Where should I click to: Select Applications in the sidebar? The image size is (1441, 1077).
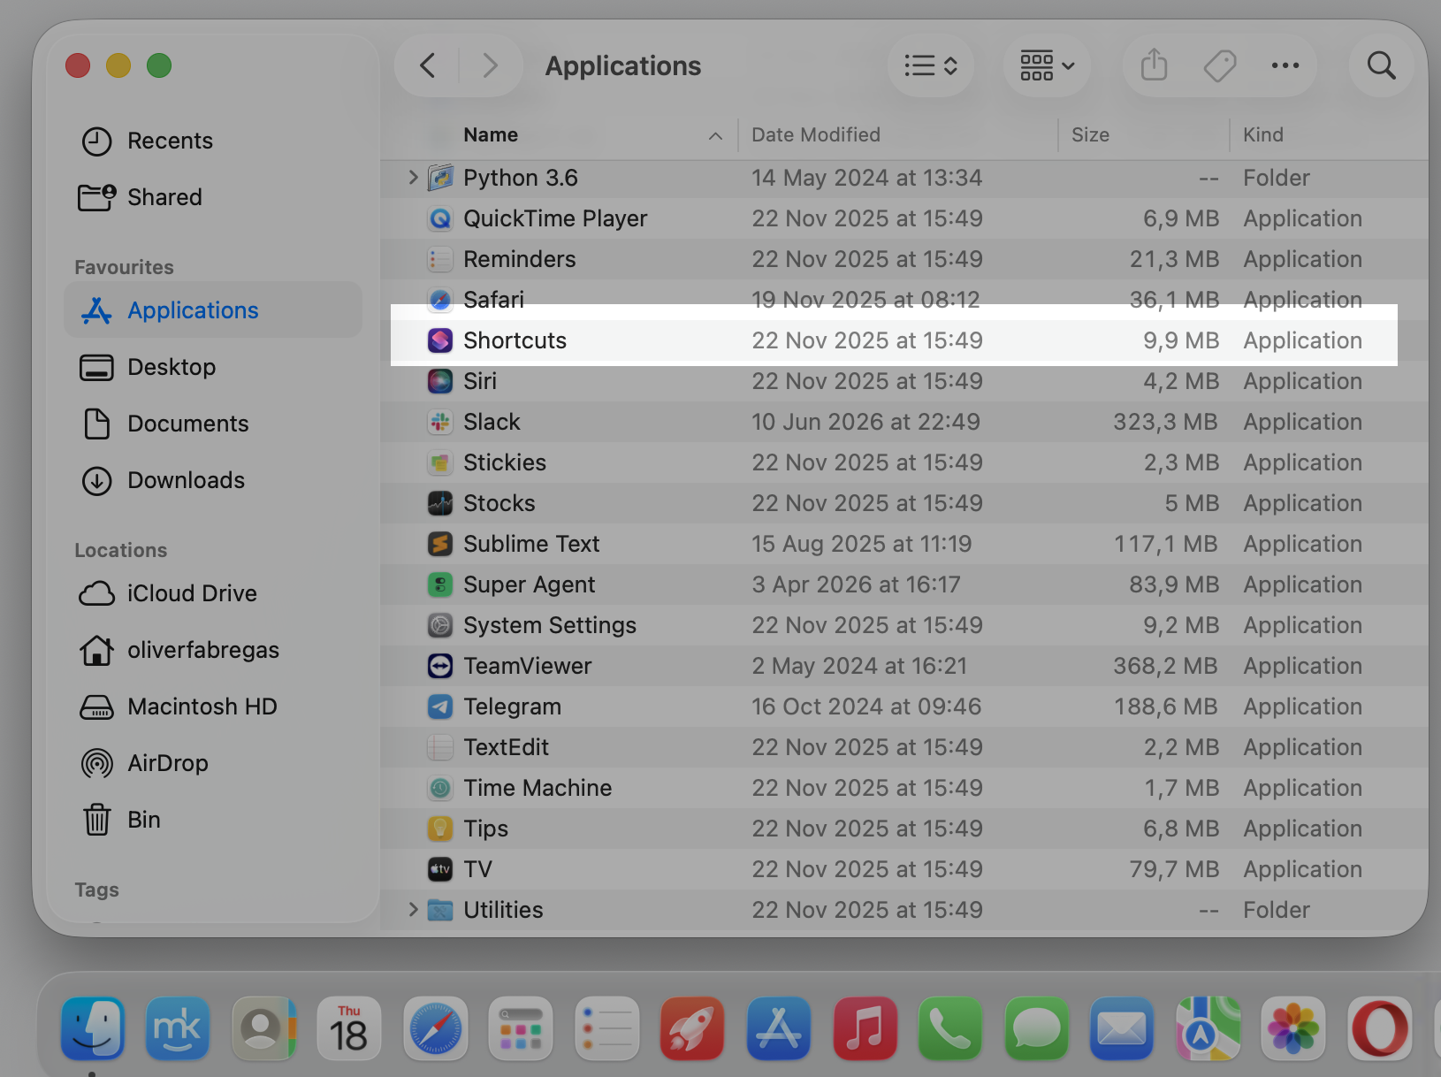213,310
